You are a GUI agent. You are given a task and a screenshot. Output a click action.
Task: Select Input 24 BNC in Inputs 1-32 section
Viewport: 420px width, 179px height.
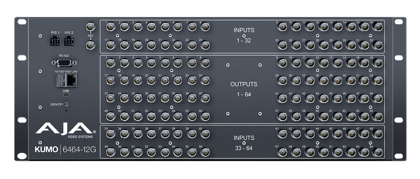205,45
